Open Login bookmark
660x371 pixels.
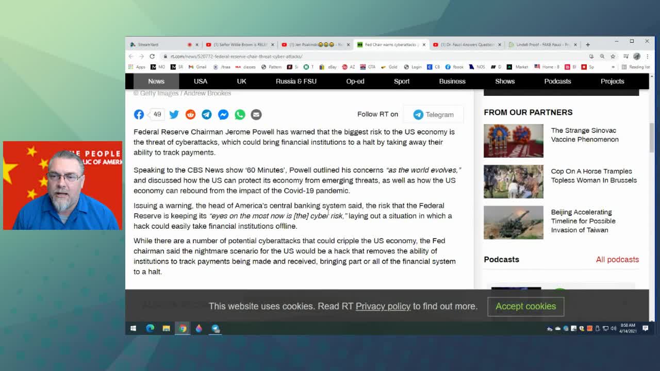click(x=413, y=67)
